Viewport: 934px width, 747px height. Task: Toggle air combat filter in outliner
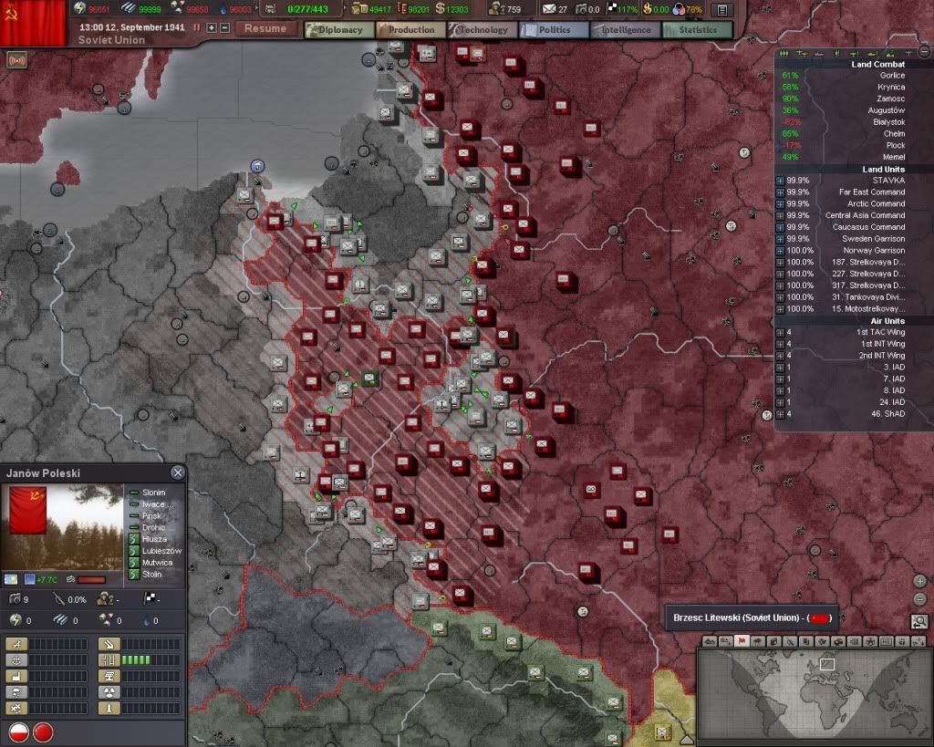click(x=854, y=54)
